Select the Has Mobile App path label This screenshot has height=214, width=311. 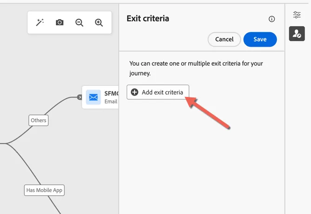click(x=44, y=190)
